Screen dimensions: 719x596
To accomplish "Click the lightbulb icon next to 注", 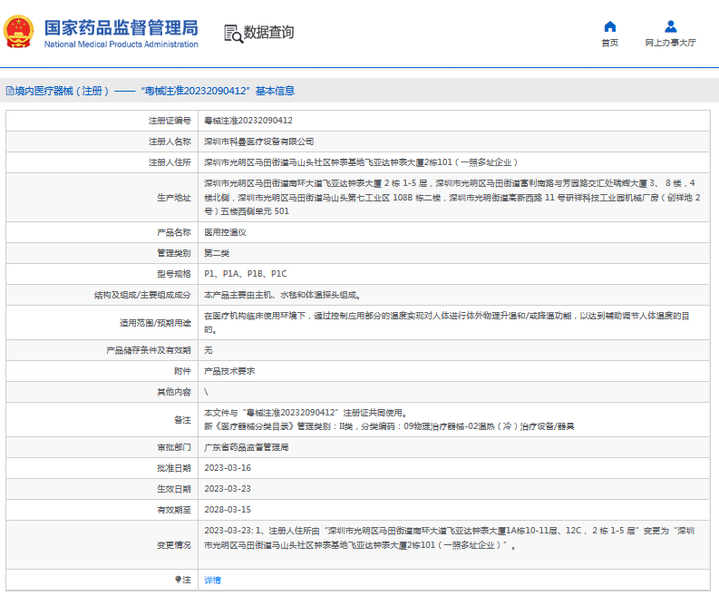I will [x=178, y=580].
